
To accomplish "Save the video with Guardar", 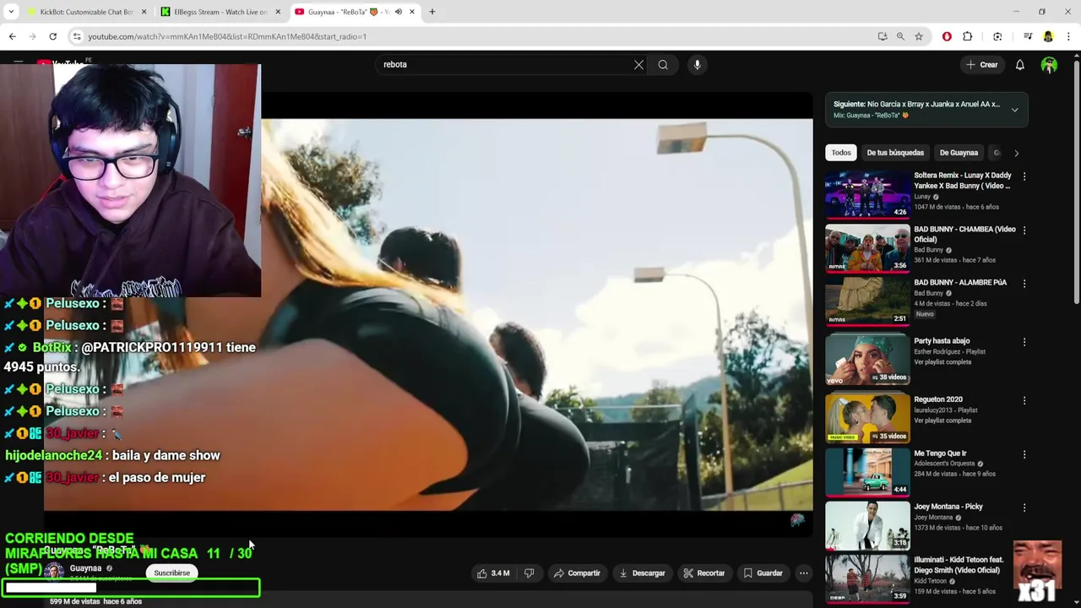I will tap(763, 573).
